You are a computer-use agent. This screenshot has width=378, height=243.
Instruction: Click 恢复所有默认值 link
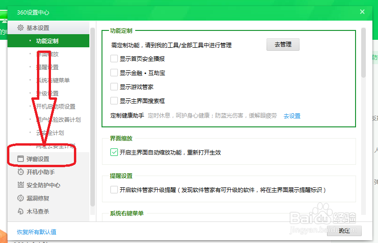point(36,232)
